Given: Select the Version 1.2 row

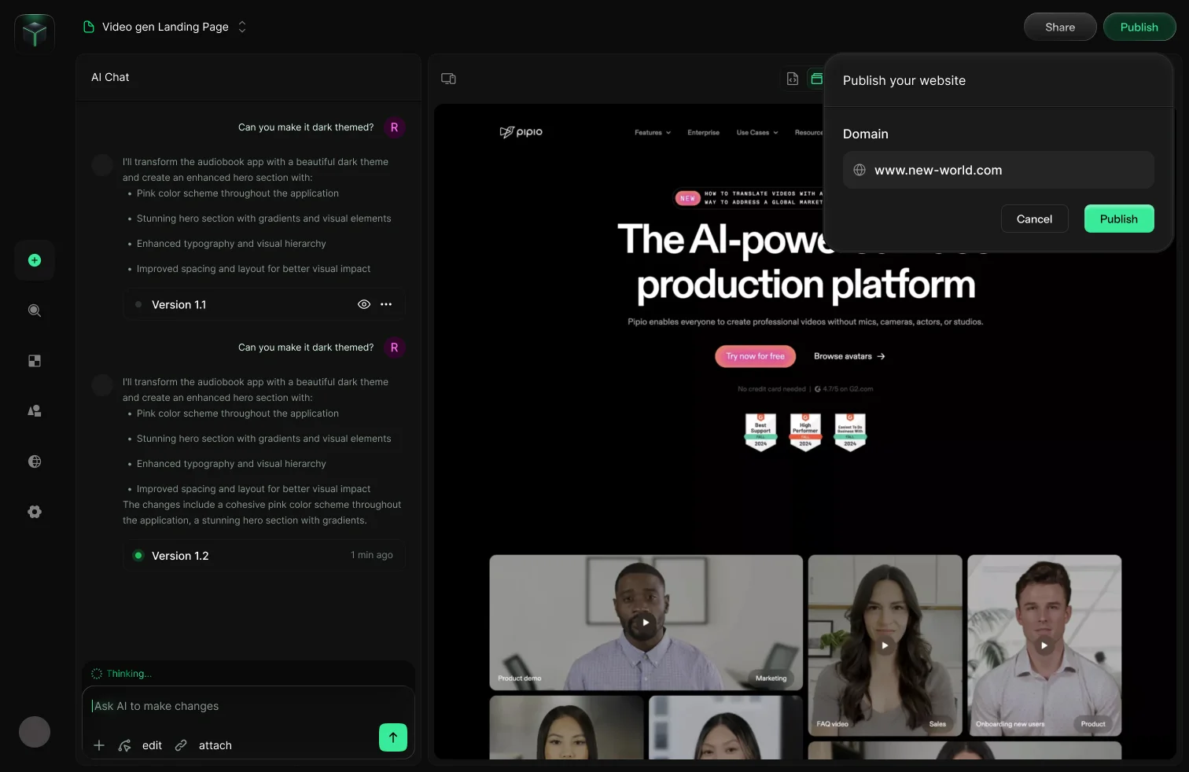Looking at the screenshot, I should click(x=264, y=556).
